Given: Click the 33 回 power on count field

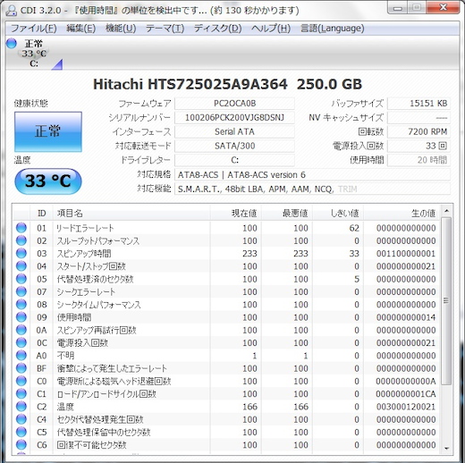Looking at the screenshot, I should 418,146.
